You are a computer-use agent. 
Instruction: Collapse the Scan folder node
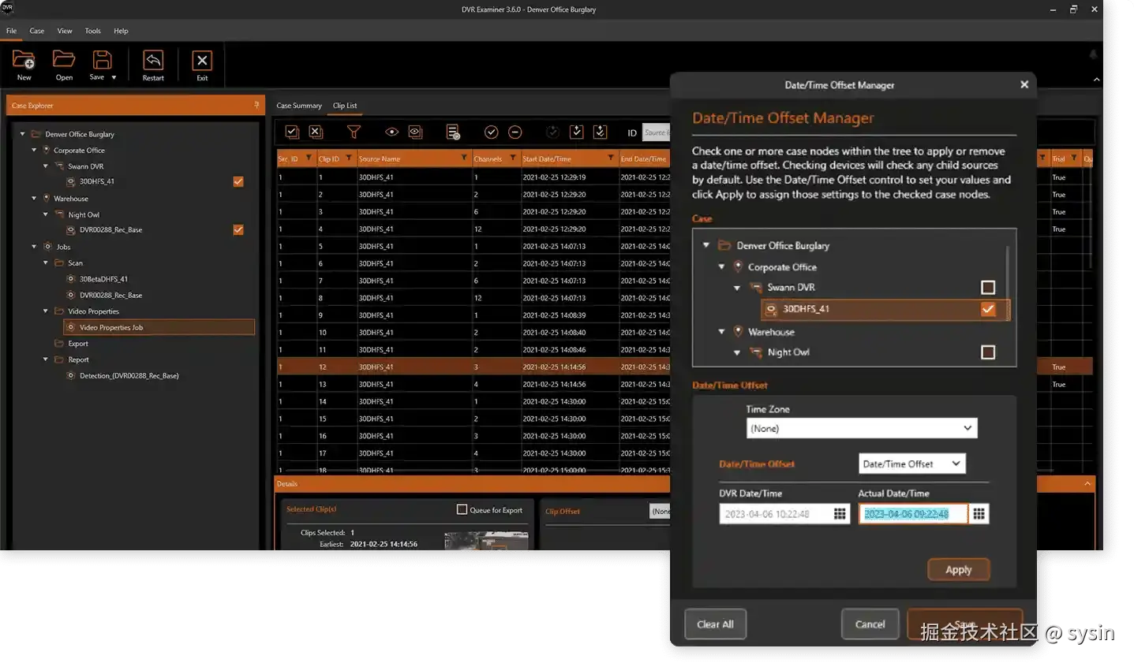pyautogui.click(x=46, y=263)
